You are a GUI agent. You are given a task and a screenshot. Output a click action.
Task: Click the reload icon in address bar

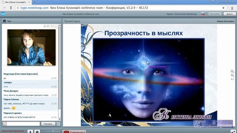pos(18,8)
